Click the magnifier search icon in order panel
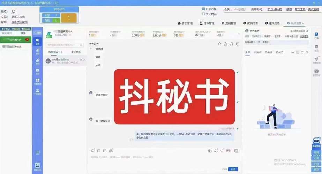Viewport: 322px width, 174px height. tap(307, 52)
